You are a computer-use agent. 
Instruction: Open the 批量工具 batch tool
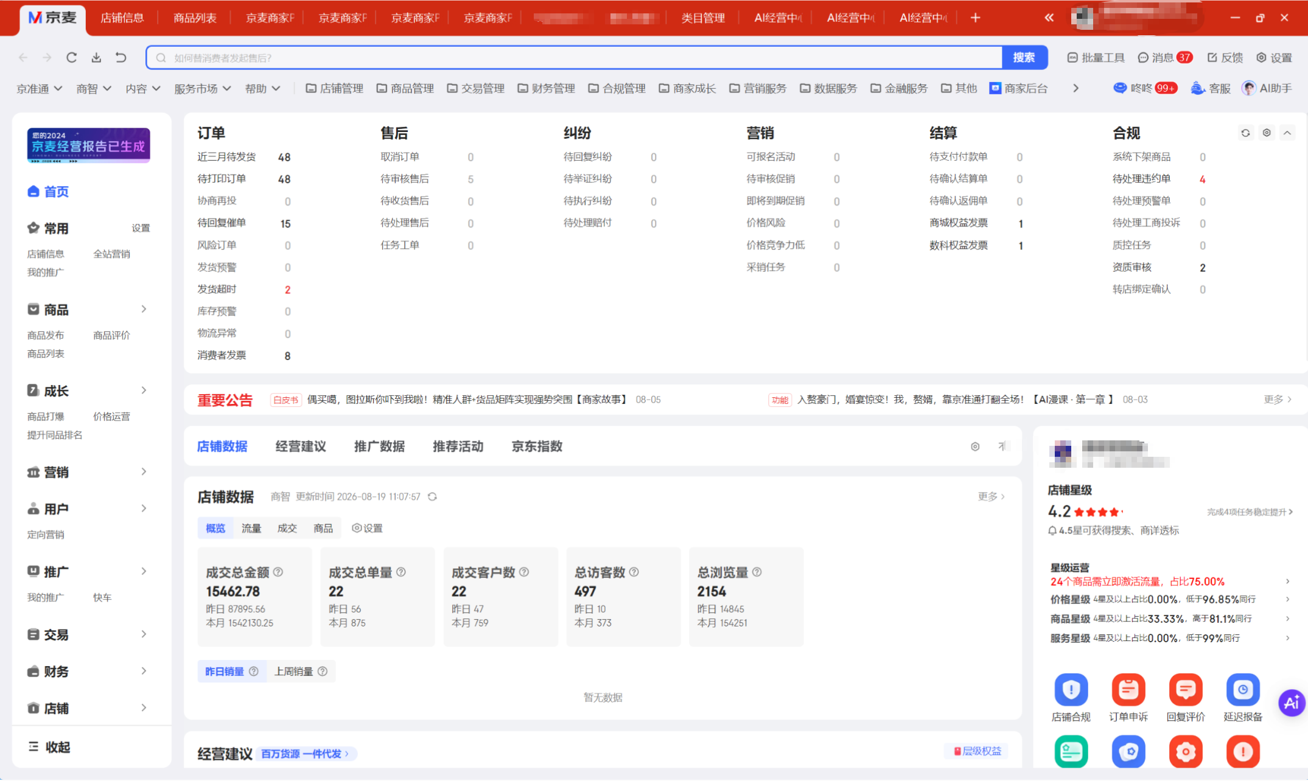point(1096,57)
